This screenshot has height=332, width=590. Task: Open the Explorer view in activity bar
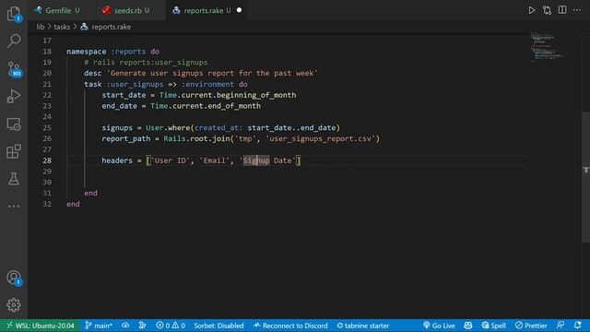[x=14, y=15]
